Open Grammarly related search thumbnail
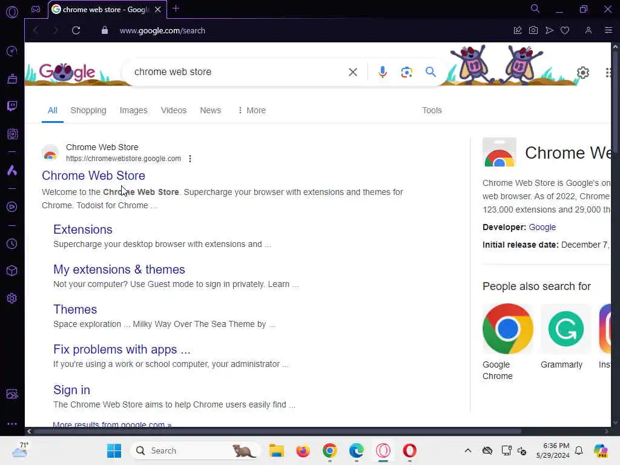 tap(566, 328)
